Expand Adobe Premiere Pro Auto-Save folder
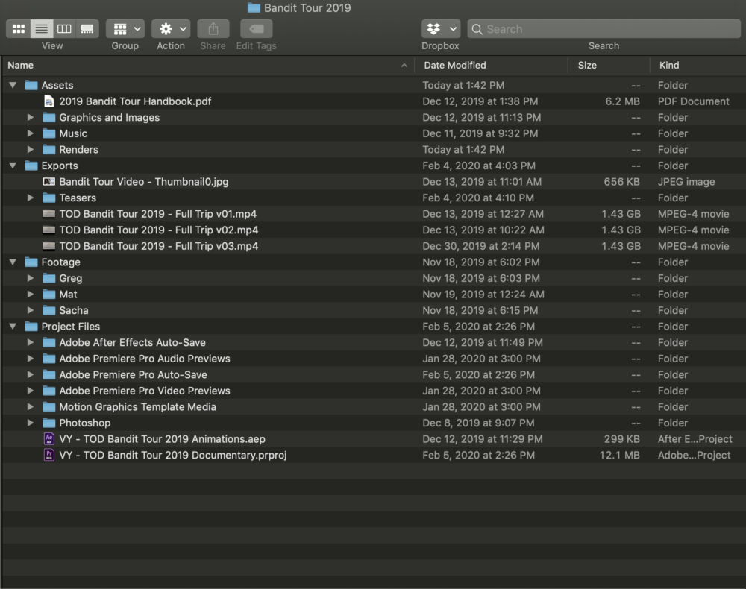Image resolution: width=746 pixels, height=589 pixels. click(31, 374)
